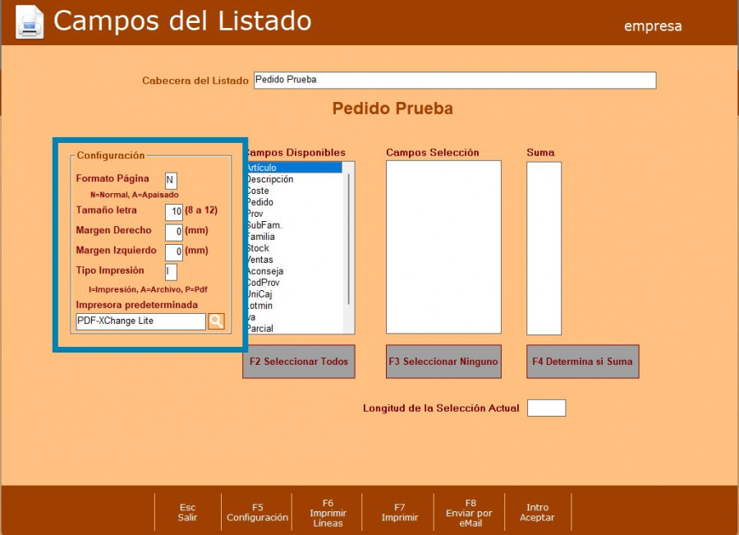739x535 pixels.
Task: Click Intro Aceptar in bottom bar
Action: point(537,513)
